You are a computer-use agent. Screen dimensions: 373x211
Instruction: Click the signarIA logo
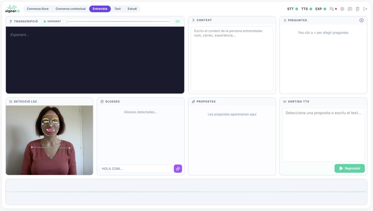click(x=12, y=9)
